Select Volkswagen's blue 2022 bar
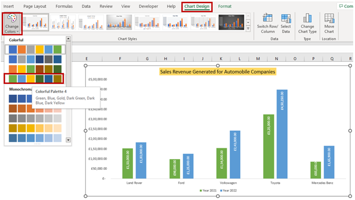Viewport: 355px width, 200px height. click(235, 154)
